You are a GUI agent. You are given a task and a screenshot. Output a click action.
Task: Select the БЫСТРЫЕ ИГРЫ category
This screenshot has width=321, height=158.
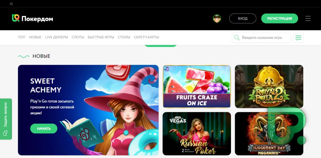click(x=101, y=37)
